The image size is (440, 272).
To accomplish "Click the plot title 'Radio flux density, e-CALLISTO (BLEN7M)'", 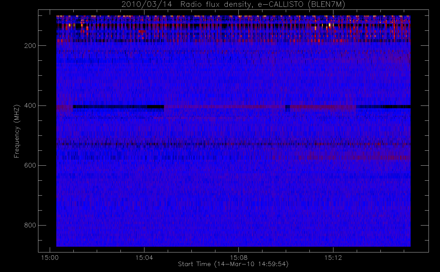I will 263,5.
